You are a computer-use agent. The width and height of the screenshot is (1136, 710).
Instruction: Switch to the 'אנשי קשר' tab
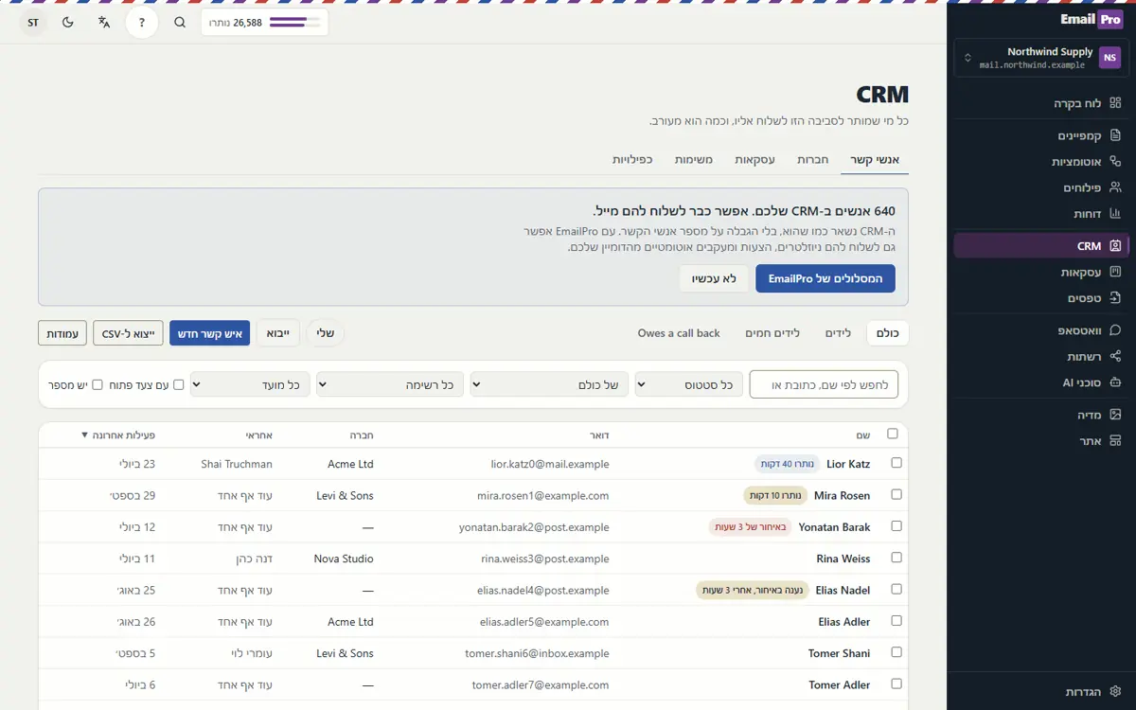click(x=875, y=160)
